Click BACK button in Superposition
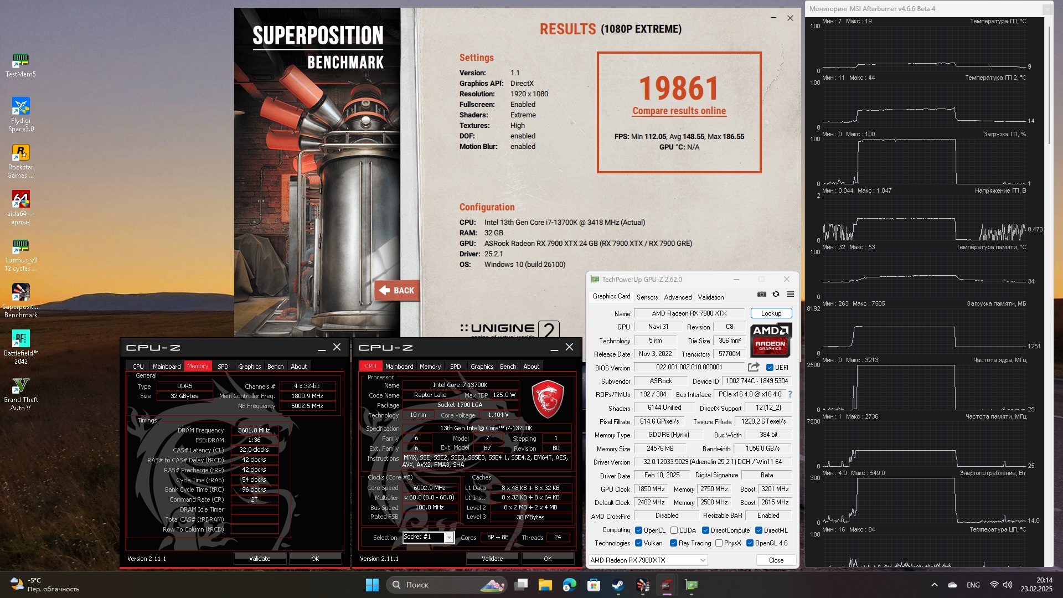The height and width of the screenshot is (598, 1063). [397, 290]
